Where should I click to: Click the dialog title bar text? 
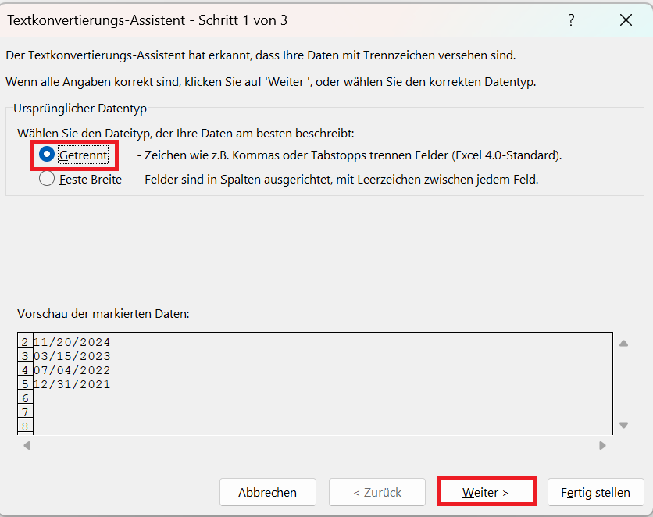tap(148, 20)
